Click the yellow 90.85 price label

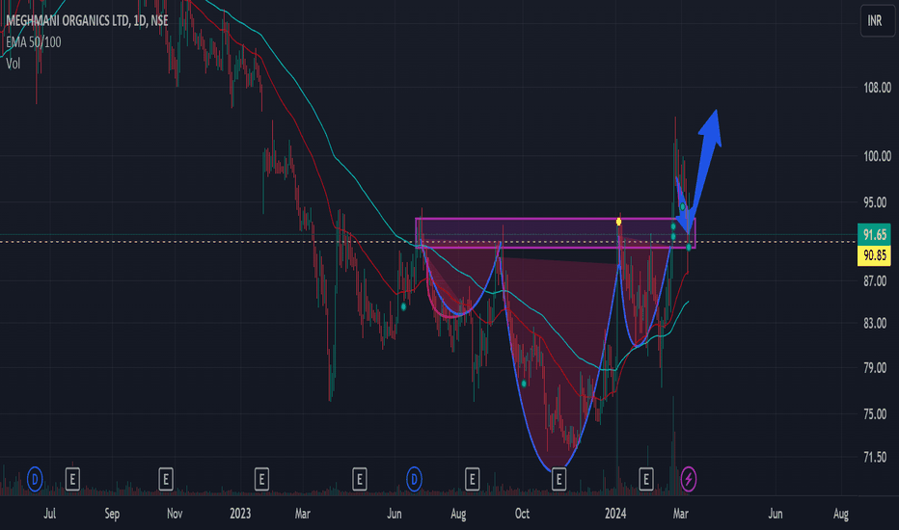pos(874,255)
